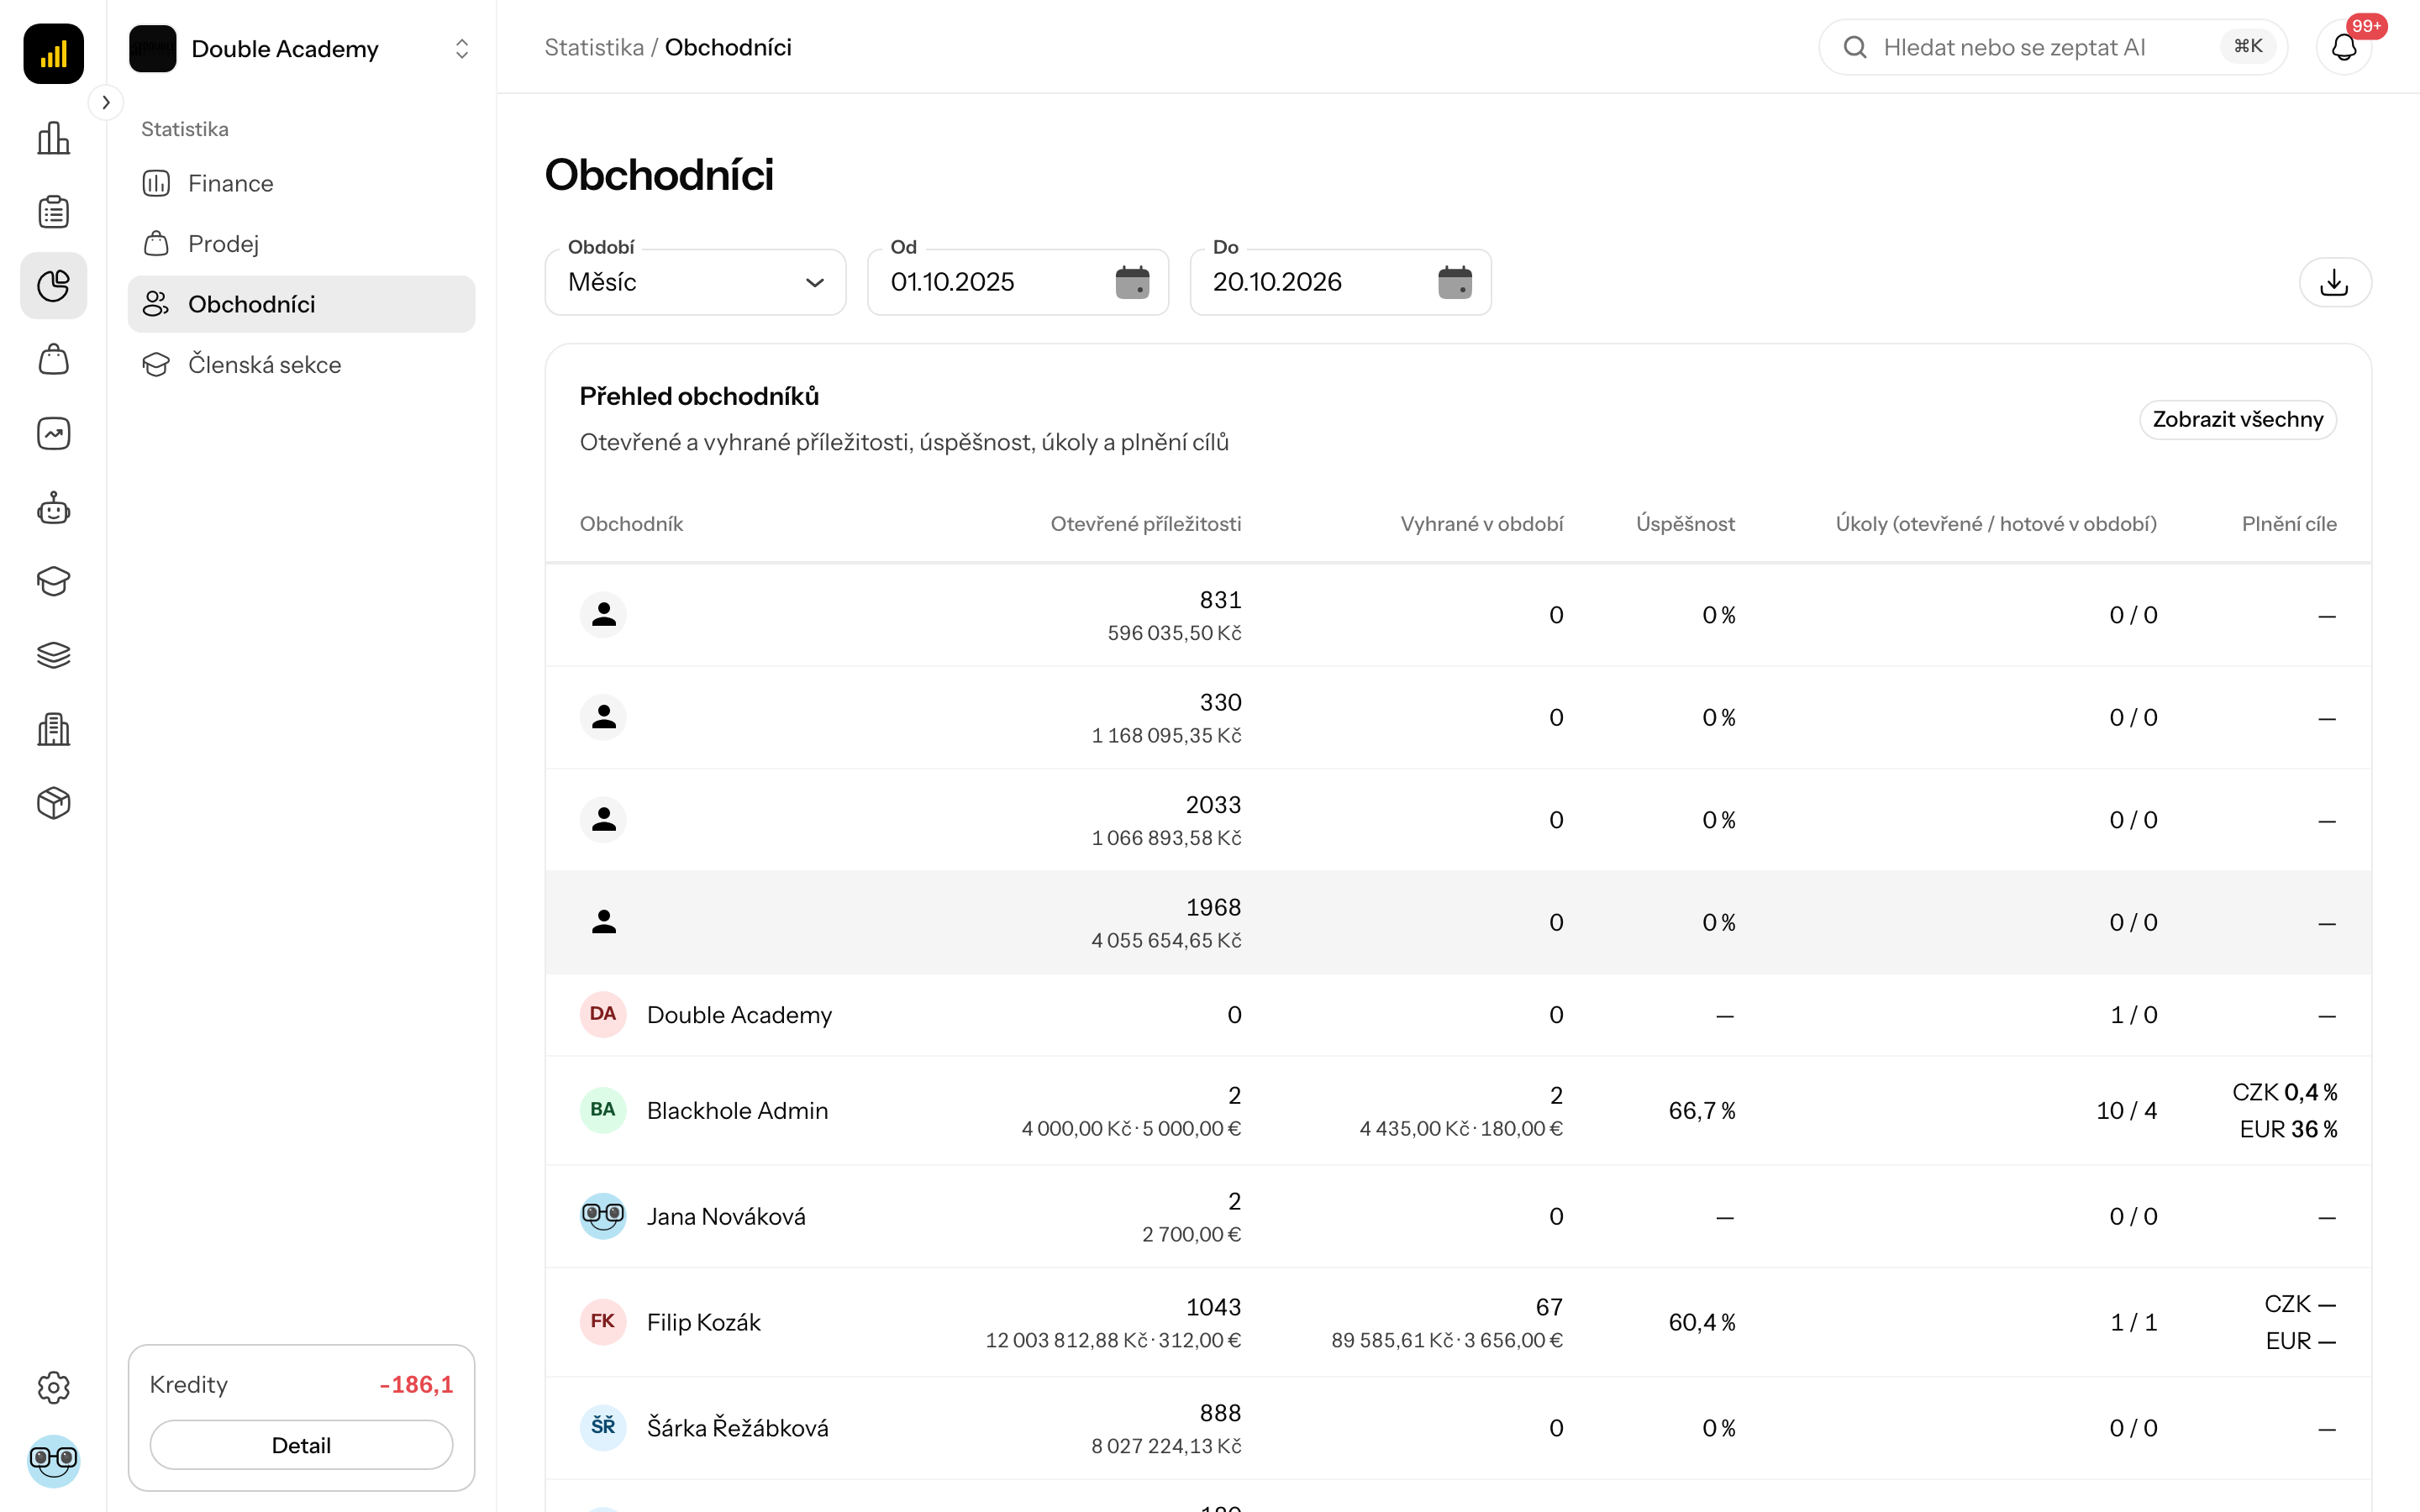This screenshot has height=1512, width=2420.
Task: Open settings gear icon in sidebar
Action: (53, 1387)
